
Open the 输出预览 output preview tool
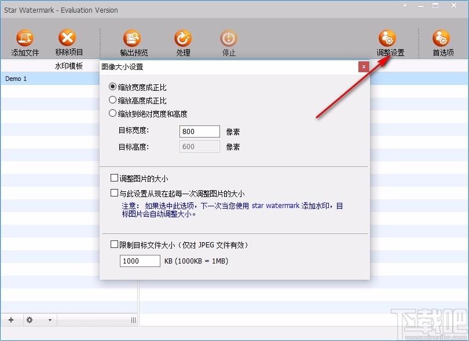pyautogui.click(x=132, y=38)
